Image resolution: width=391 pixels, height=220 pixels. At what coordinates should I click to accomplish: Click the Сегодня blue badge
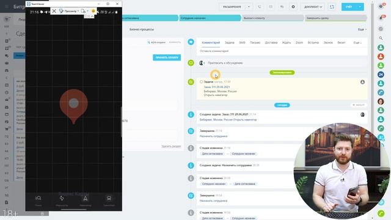pyautogui.click(x=282, y=105)
